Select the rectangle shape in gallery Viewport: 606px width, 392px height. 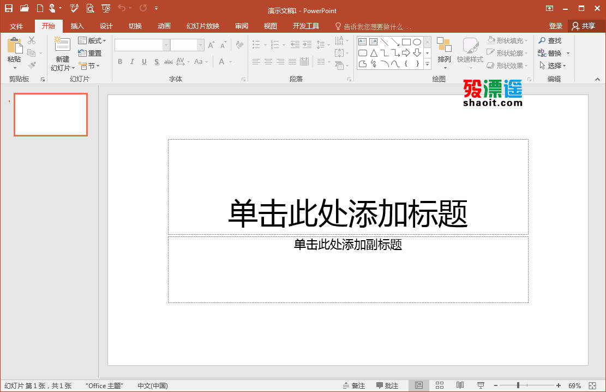[x=406, y=42]
